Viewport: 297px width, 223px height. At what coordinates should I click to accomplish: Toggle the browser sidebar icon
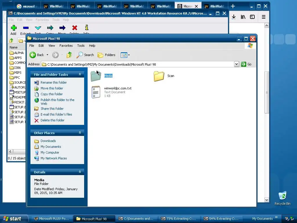click(252, 17)
